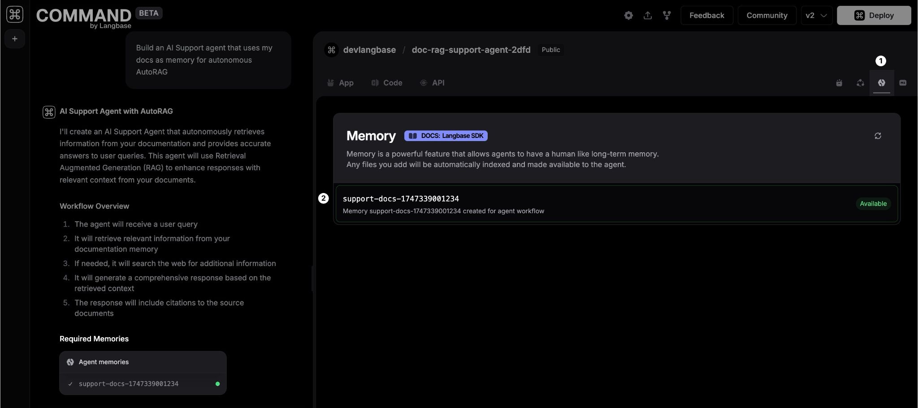Switch to the API tab

(432, 83)
